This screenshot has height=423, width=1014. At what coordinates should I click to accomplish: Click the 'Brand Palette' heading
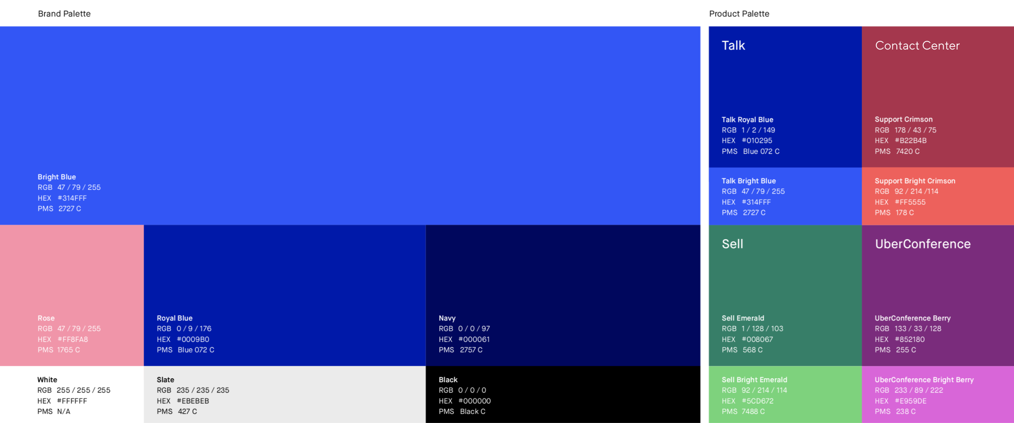pyautogui.click(x=64, y=13)
